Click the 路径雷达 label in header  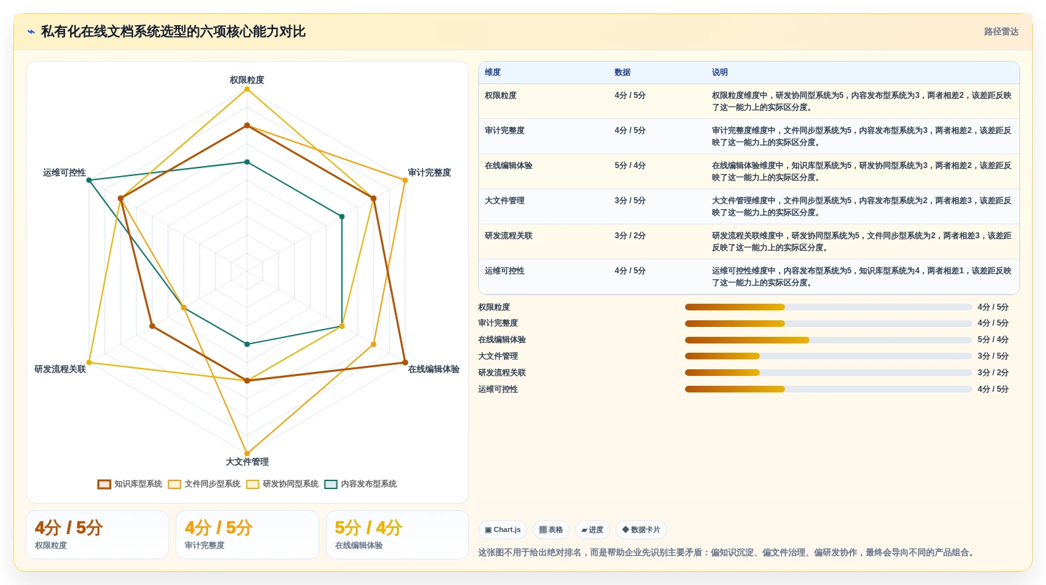point(1001,32)
